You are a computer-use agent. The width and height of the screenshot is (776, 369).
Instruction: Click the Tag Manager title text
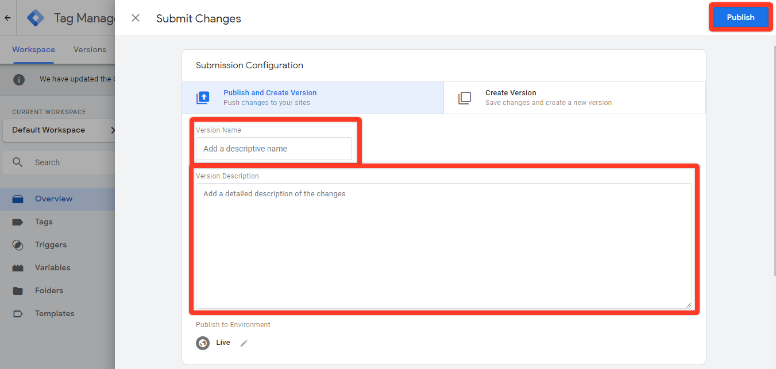pos(84,18)
